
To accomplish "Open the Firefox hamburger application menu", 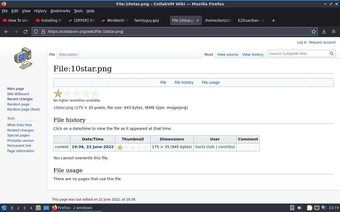I will point(334,32).
